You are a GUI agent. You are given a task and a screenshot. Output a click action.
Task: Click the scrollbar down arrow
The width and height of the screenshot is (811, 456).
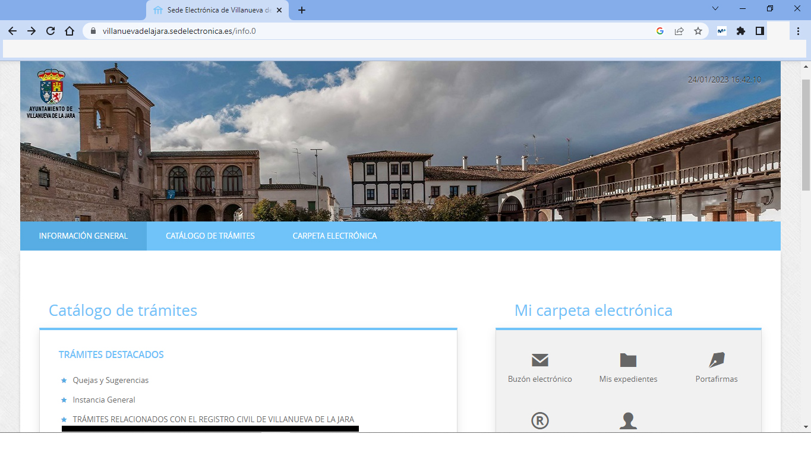tap(806, 426)
